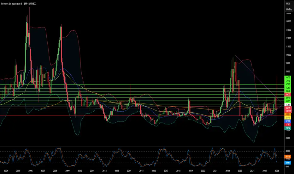Click the 2015 year on time axis
The width and height of the screenshot is (294, 174).
(141, 171)
